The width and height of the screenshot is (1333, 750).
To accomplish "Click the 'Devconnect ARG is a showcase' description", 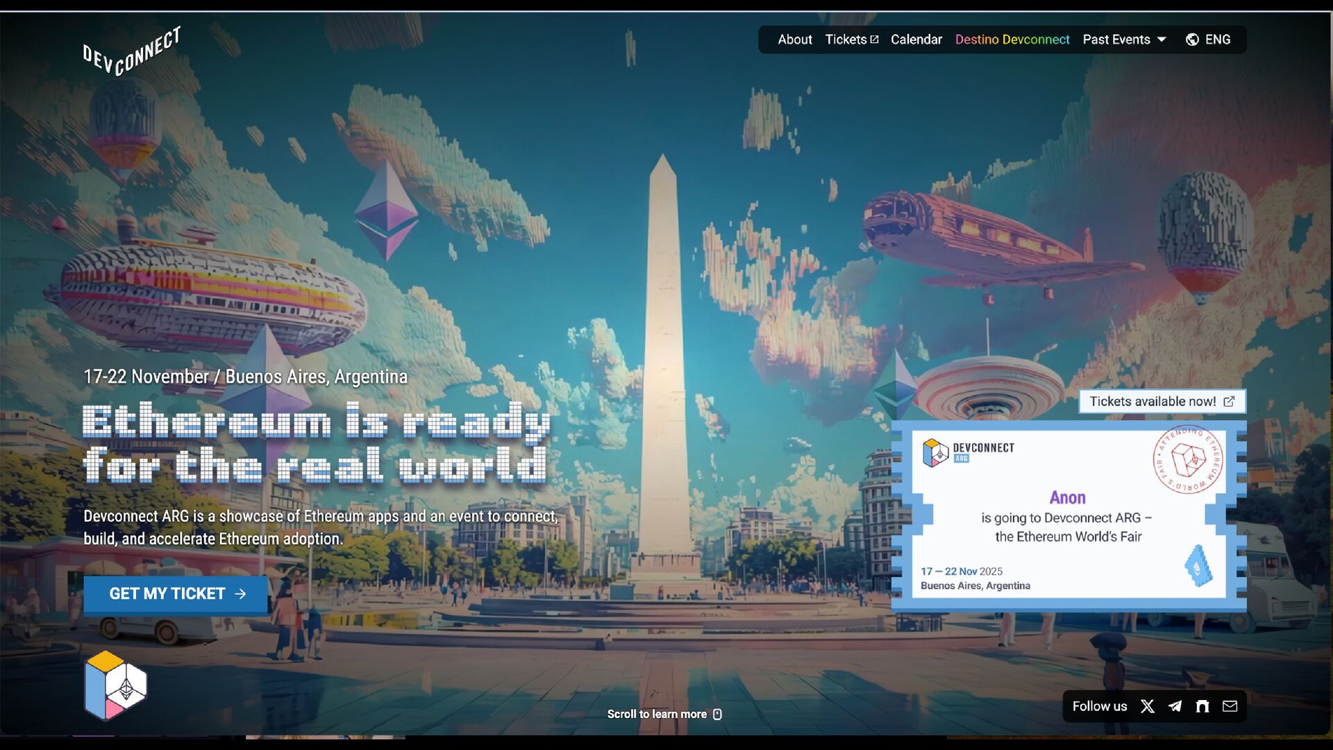I will [321, 527].
